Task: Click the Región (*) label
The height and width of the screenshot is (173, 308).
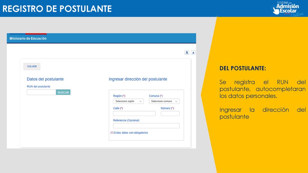Action: [119, 96]
